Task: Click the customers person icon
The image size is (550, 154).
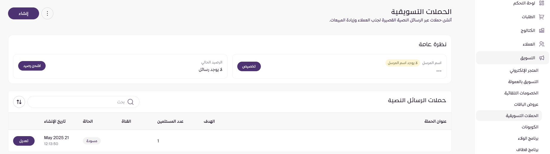Action: tap(542, 44)
